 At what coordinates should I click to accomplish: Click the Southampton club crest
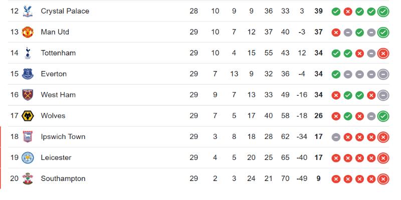pyautogui.click(x=28, y=178)
